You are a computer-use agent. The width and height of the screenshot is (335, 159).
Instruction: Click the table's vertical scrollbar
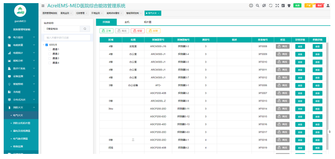point(327,85)
